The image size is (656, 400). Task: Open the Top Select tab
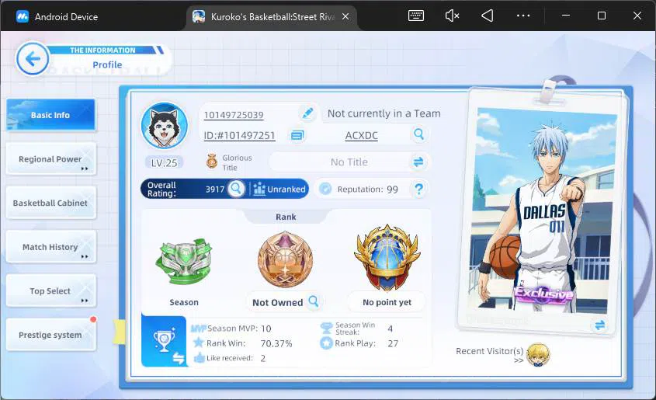coord(50,290)
